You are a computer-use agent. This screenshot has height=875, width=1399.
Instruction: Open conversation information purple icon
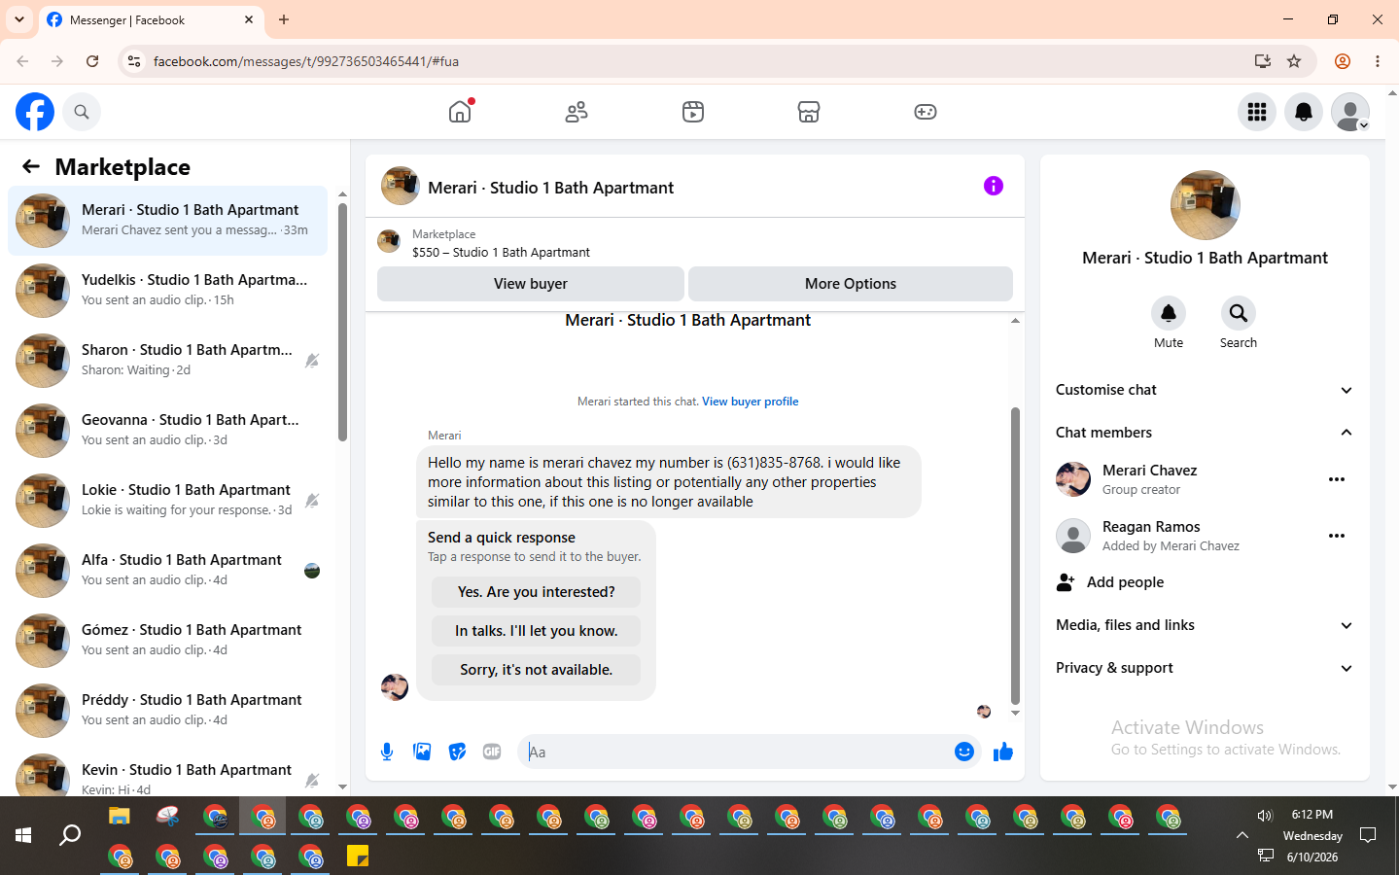click(994, 186)
